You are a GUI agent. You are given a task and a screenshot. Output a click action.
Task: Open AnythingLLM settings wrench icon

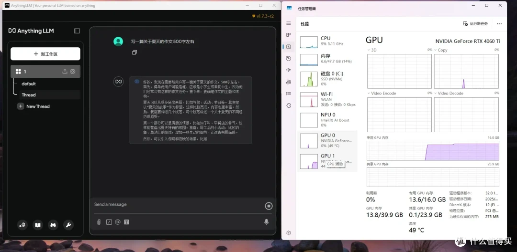[x=68, y=225]
